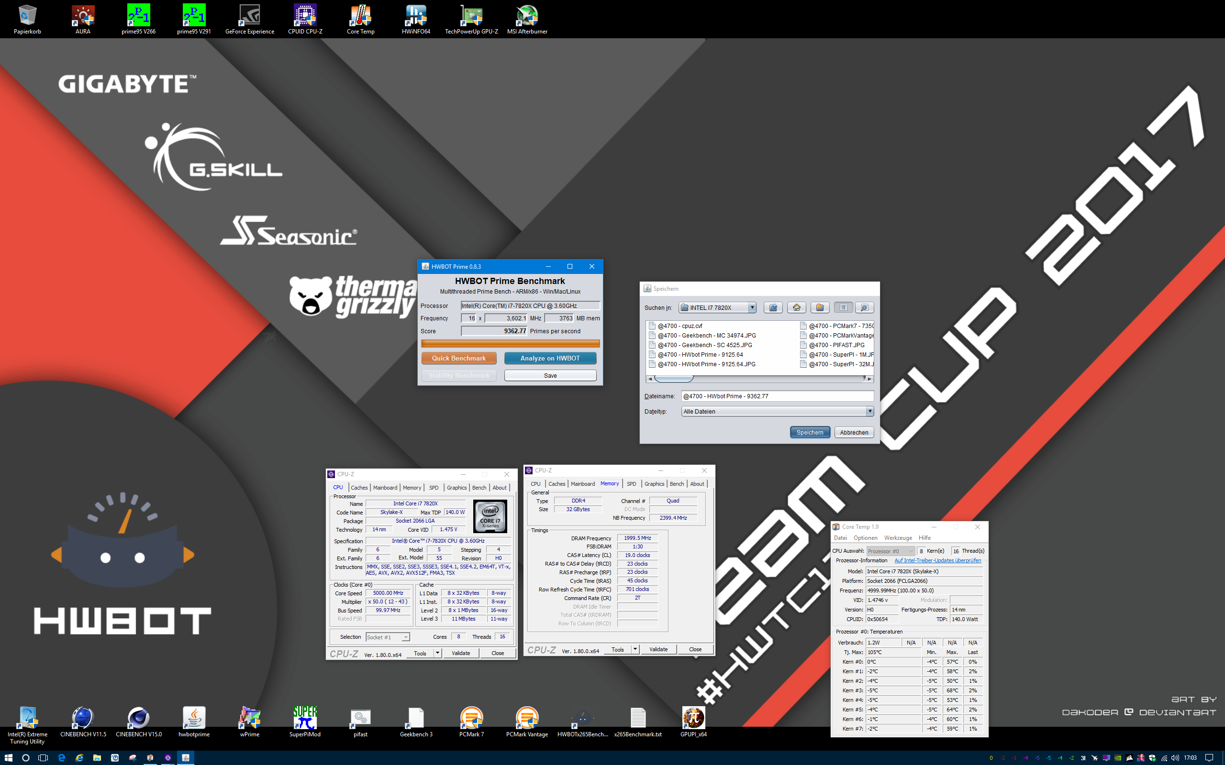Viewport: 1225px width, 765px height.
Task: Click Quick Benchmark in HWBOT Prime
Action: point(458,358)
